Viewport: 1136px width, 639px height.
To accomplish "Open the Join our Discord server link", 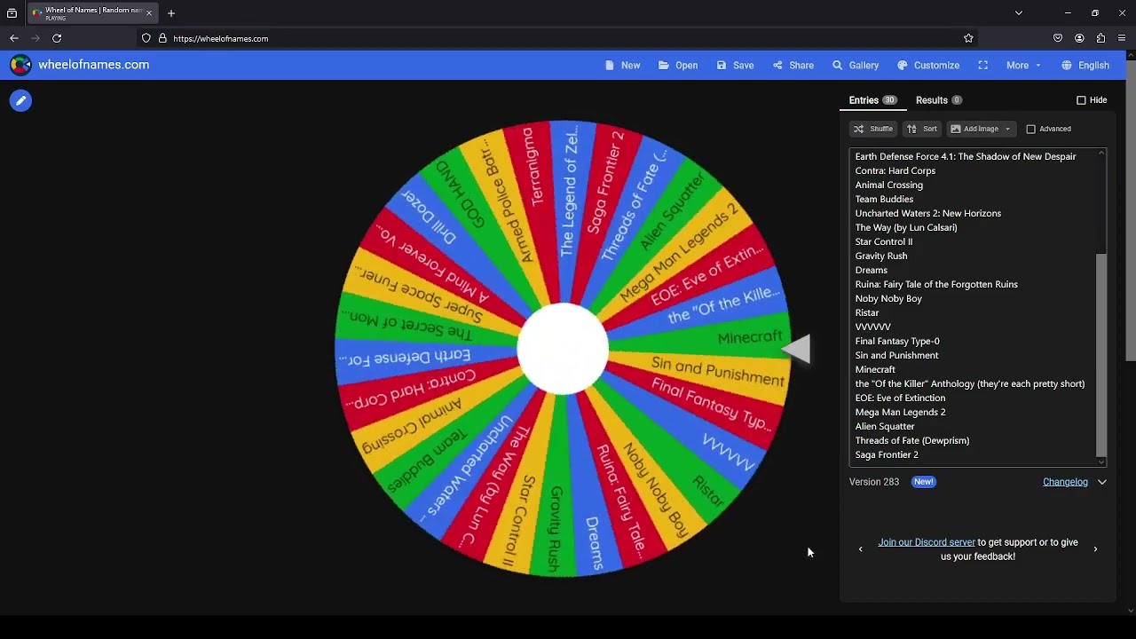I will (927, 542).
